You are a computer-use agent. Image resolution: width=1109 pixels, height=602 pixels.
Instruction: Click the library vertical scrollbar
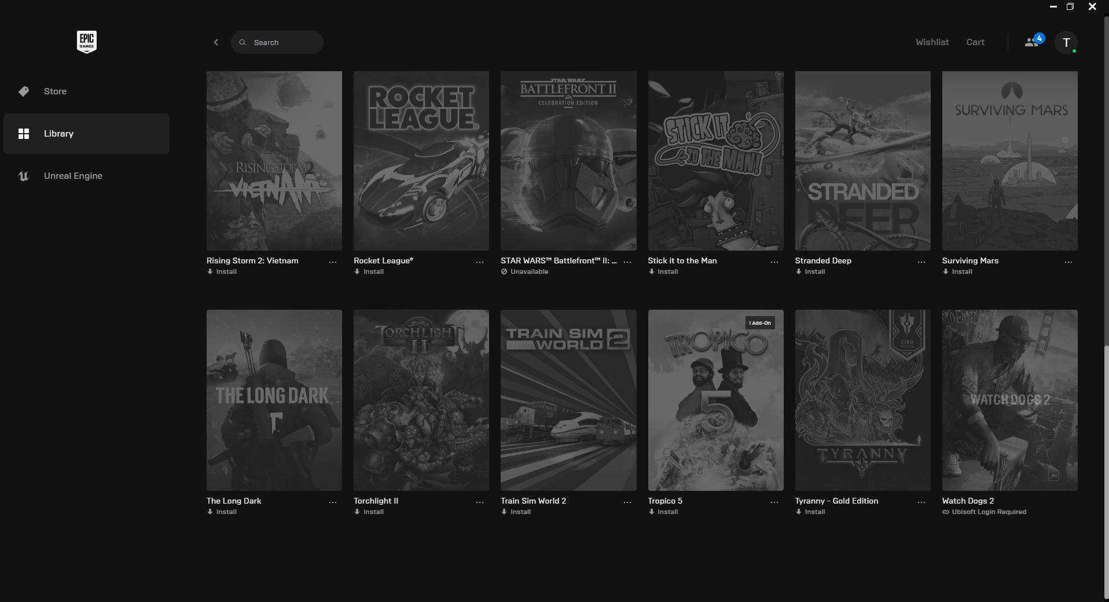click(x=1106, y=473)
